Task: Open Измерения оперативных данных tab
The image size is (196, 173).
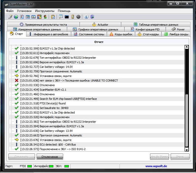Action: point(37,29)
